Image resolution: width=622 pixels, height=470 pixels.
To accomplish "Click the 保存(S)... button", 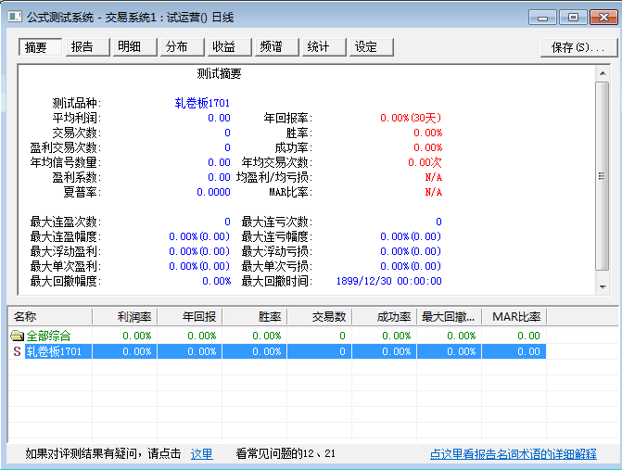I will click(578, 47).
